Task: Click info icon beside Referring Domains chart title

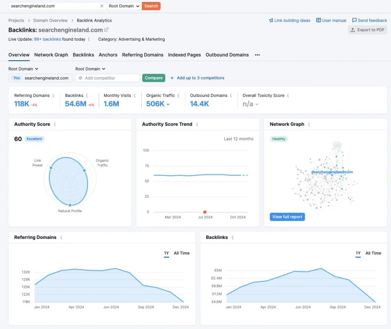Action: pyautogui.click(x=62, y=237)
